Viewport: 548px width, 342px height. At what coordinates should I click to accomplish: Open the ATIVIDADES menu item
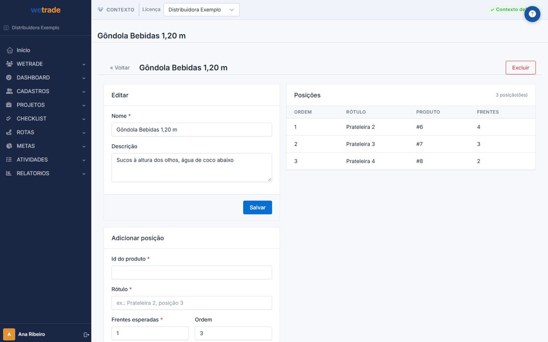pyautogui.click(x=45, y=160)
